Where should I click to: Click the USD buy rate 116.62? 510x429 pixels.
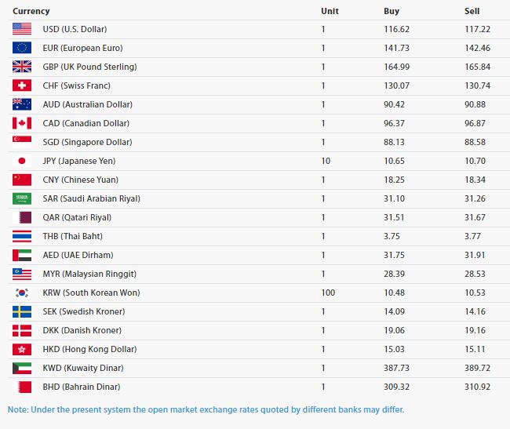(x=396, y=29)
